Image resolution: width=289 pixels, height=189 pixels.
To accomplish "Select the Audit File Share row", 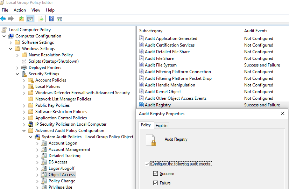I will [213, 58].
